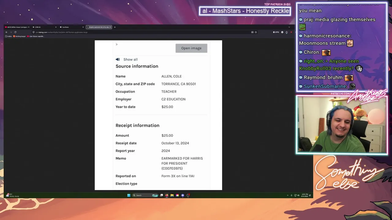Click the Form 3X on line 11AI value
The image size is (392, 220).
tap(178, 176)
